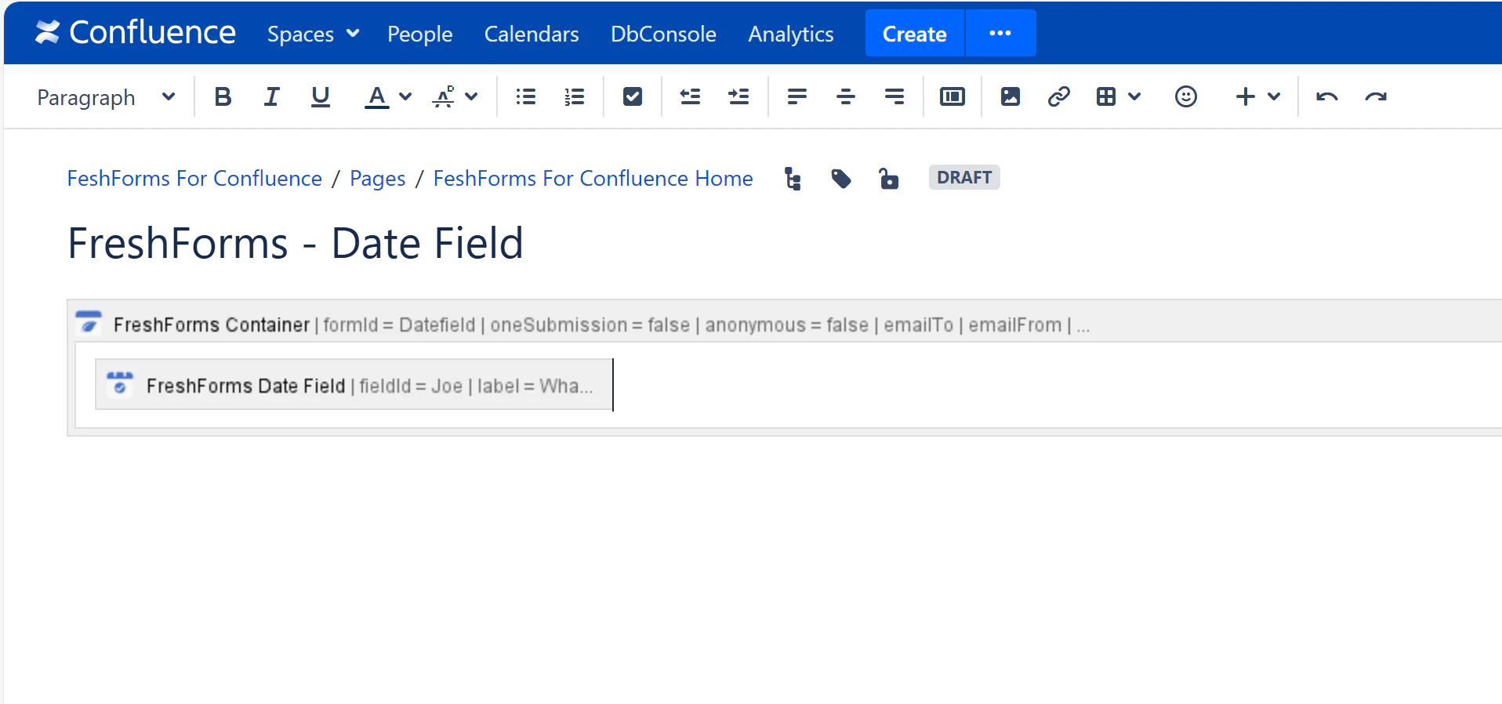Click the FreshForms Date Field calendar icon
1502x704 pixels.
[119, 385]
